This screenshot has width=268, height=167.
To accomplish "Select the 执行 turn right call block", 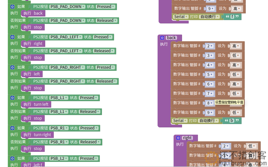I will point(37,135).
